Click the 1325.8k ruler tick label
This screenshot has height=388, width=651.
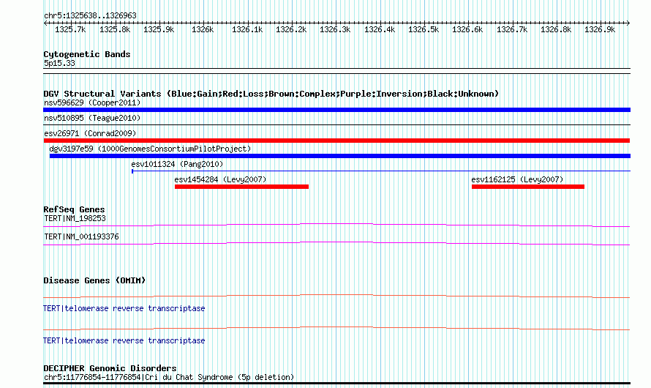tap(115, 29)
